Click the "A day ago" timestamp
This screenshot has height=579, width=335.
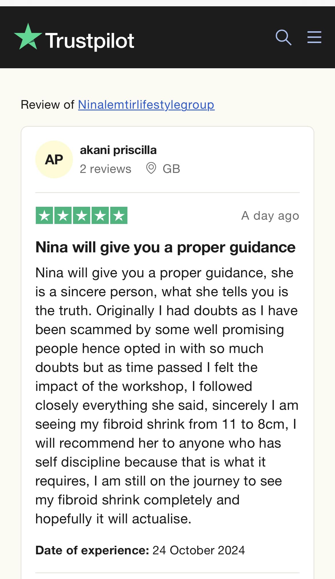tap(270, 216)
